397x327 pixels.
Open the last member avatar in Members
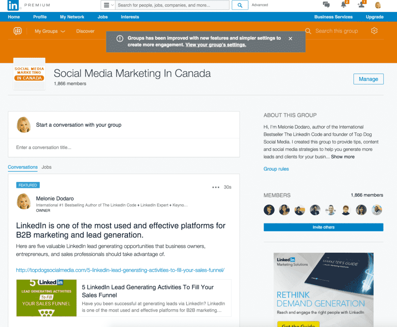click(x=377, y=210)
